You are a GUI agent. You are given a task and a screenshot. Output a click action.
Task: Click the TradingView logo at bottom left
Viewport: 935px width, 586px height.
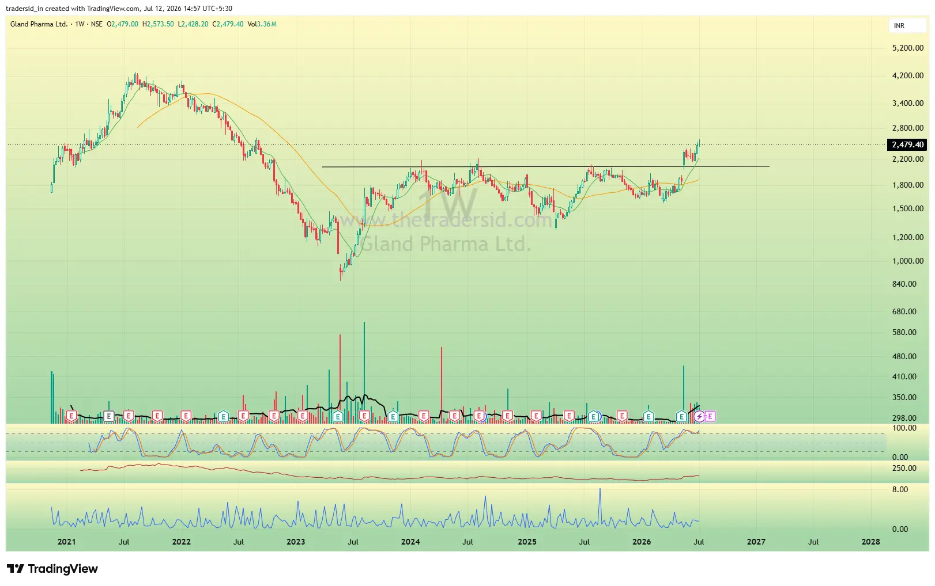(52, 569)
